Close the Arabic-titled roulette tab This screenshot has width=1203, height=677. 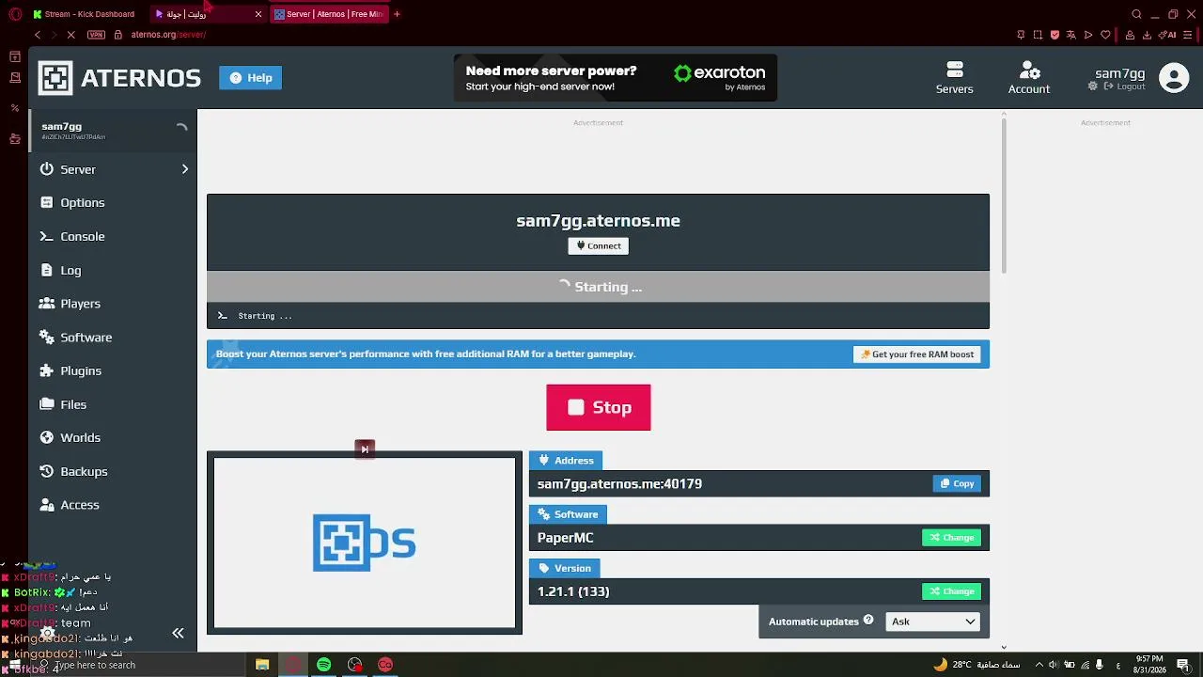click(x=258, y=14)
